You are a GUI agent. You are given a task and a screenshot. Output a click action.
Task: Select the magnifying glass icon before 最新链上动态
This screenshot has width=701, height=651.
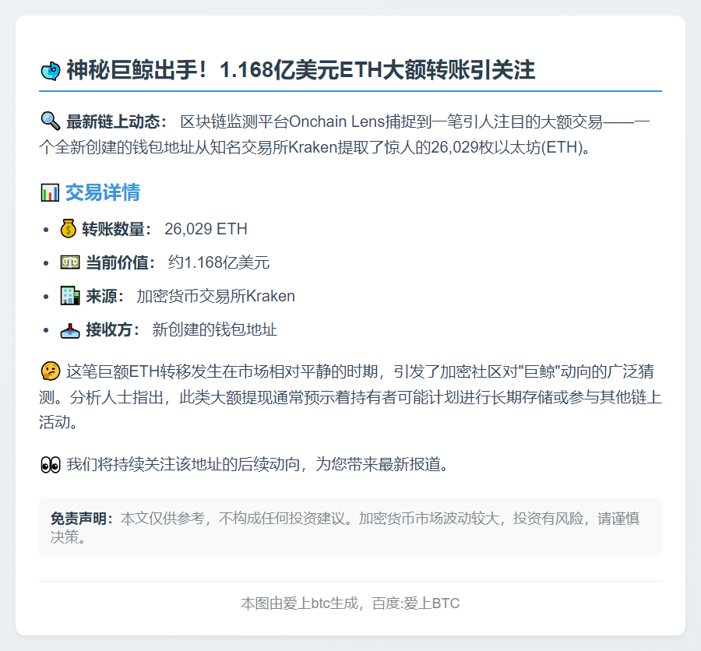tap(48, 120)
